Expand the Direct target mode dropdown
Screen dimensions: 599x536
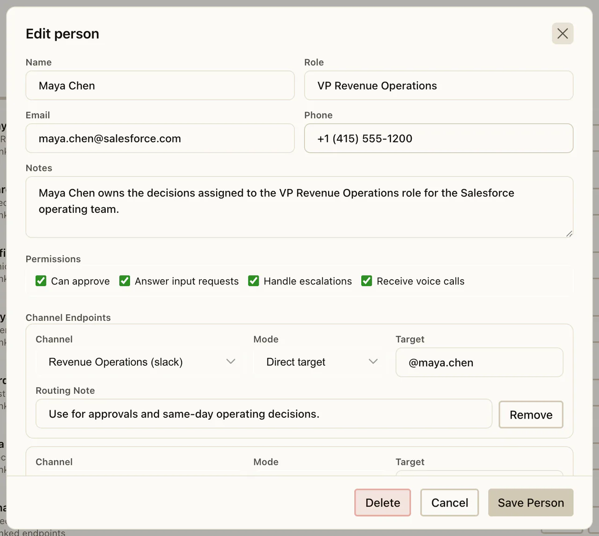tap(319, 362)
